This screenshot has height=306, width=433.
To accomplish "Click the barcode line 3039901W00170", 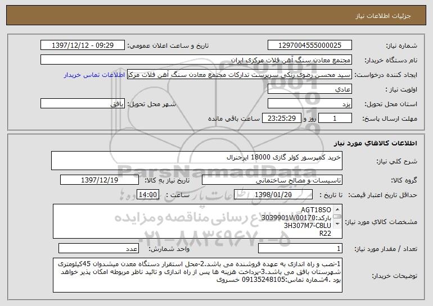I will (x=296, y=218).
